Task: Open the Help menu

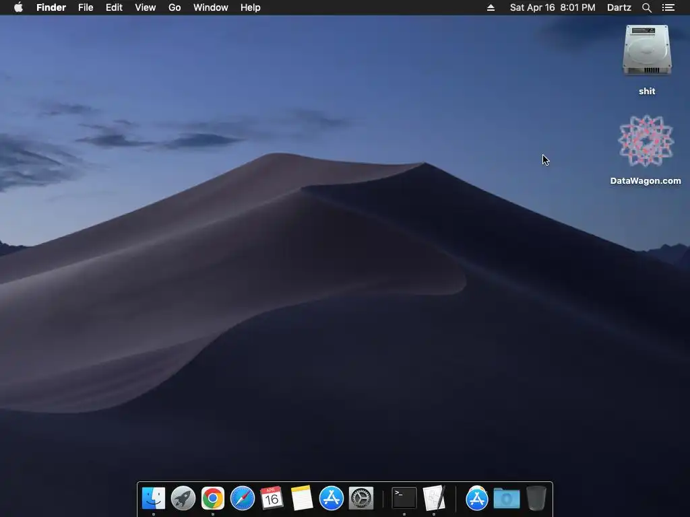Action: coord(251,7)
